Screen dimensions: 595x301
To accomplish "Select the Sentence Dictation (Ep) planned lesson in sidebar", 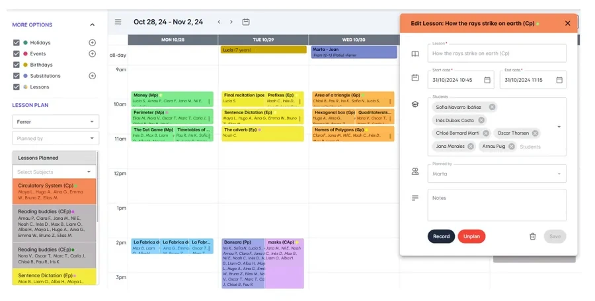I will coord(54,277).
